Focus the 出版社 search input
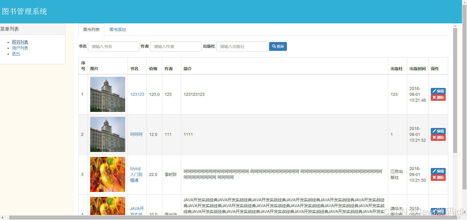 242,46
